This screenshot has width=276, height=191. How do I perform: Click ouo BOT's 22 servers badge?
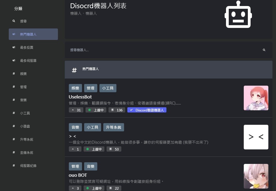114,188
